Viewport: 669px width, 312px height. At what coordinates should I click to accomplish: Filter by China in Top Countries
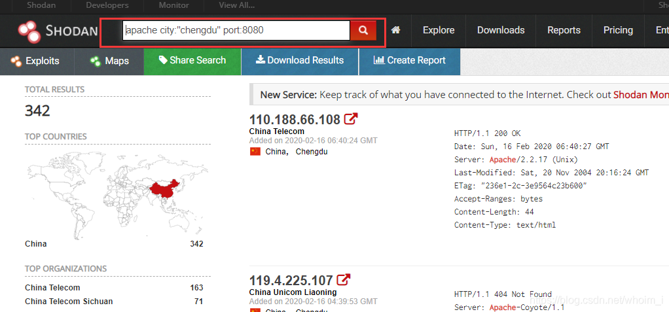tap(36, 244)
